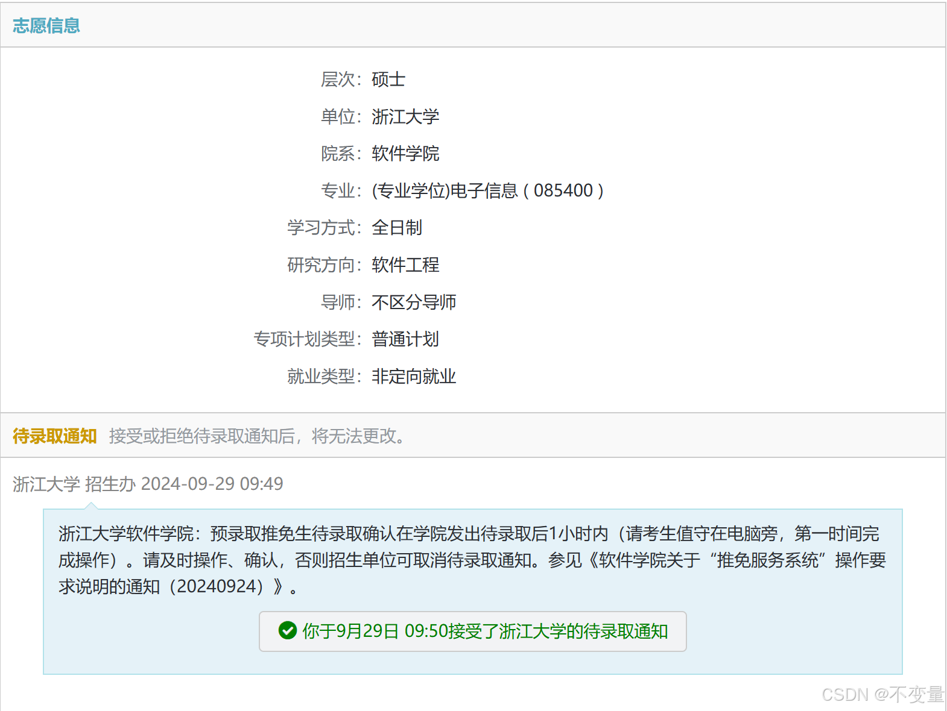Select the major 电子信息 (085400)
The width and height of the screenshot is (947, 711).
[x=488, y=190]
